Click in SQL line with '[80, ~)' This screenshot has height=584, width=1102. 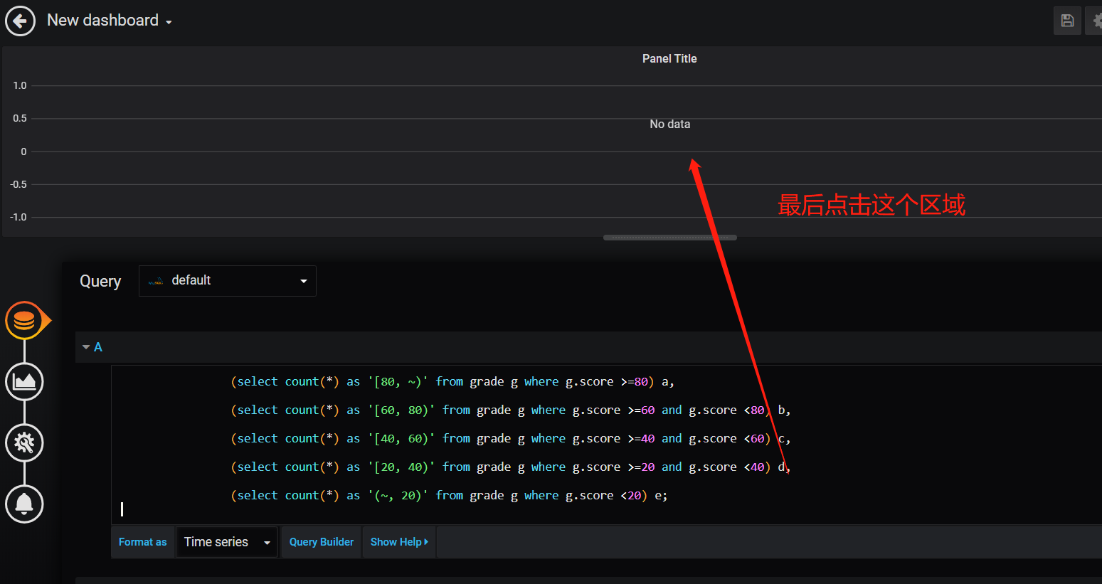point(452,382)
